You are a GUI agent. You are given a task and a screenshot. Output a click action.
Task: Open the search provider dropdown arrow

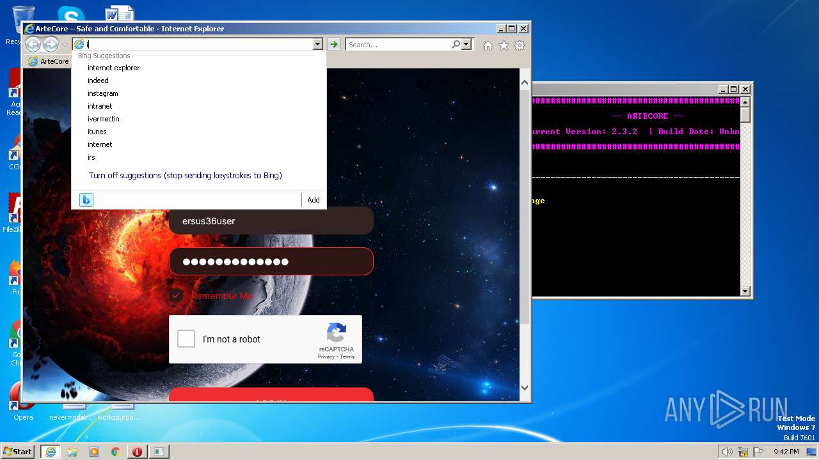466,44
